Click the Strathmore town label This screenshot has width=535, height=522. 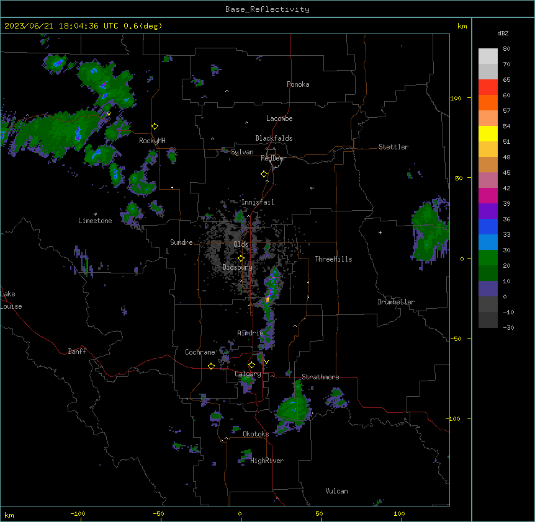(320, 377)
